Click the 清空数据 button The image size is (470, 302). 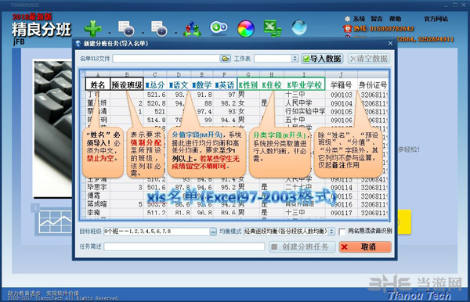pyautogui.click(x=369, y=59)
